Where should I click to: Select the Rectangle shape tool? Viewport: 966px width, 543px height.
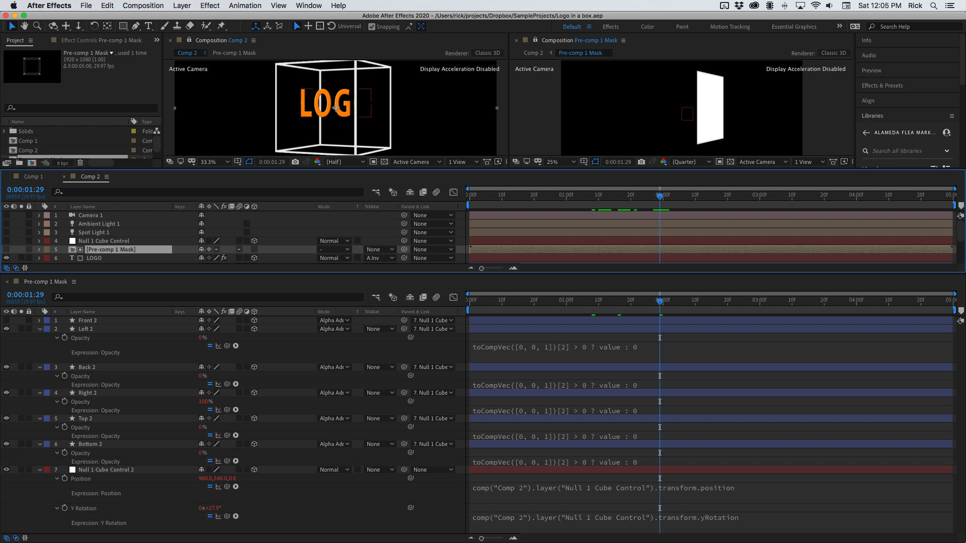click(123, 26)
